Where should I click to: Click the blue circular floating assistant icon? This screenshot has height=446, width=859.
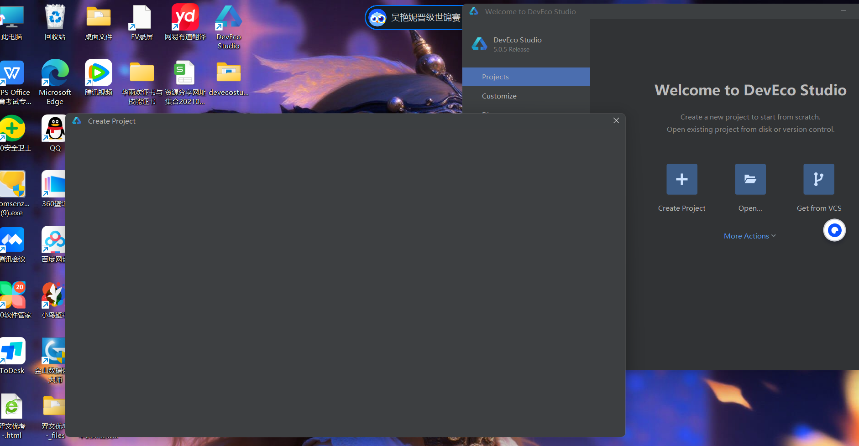[834, 230]
